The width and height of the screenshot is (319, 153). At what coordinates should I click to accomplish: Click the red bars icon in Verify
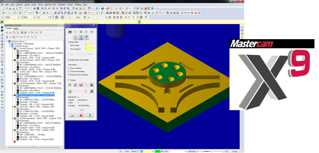81,85
